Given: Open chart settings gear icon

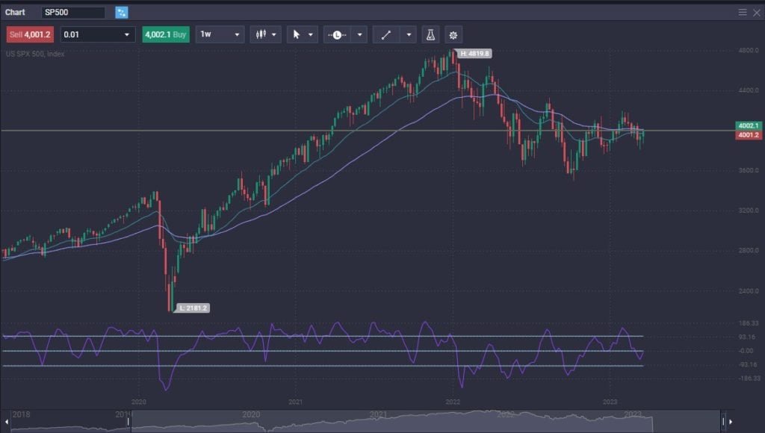Looking at the screenshot, I should 453,34.
